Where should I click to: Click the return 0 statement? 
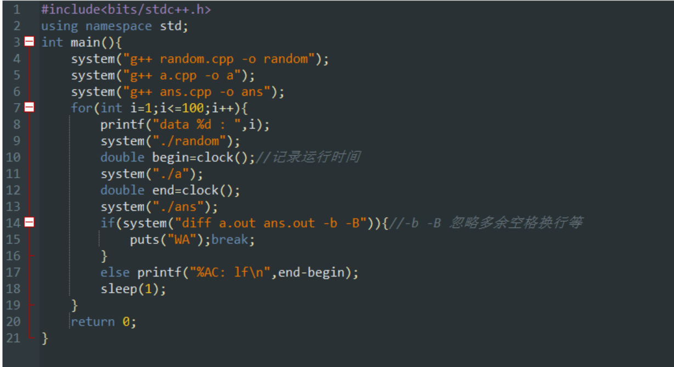[102, 322]
